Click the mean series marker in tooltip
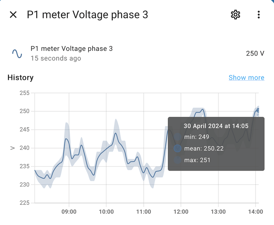This screenshot has height=225, width=274. pyautogui.click(x=177, y=149)
